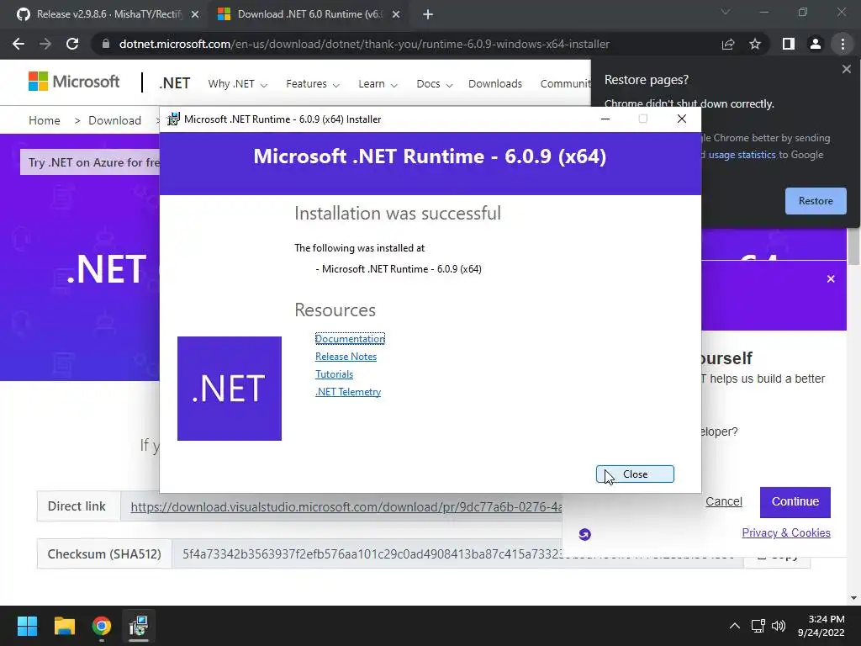861x646 pixels.
Task: Open network settings tray icon
Action: click(x=758, y=626)
